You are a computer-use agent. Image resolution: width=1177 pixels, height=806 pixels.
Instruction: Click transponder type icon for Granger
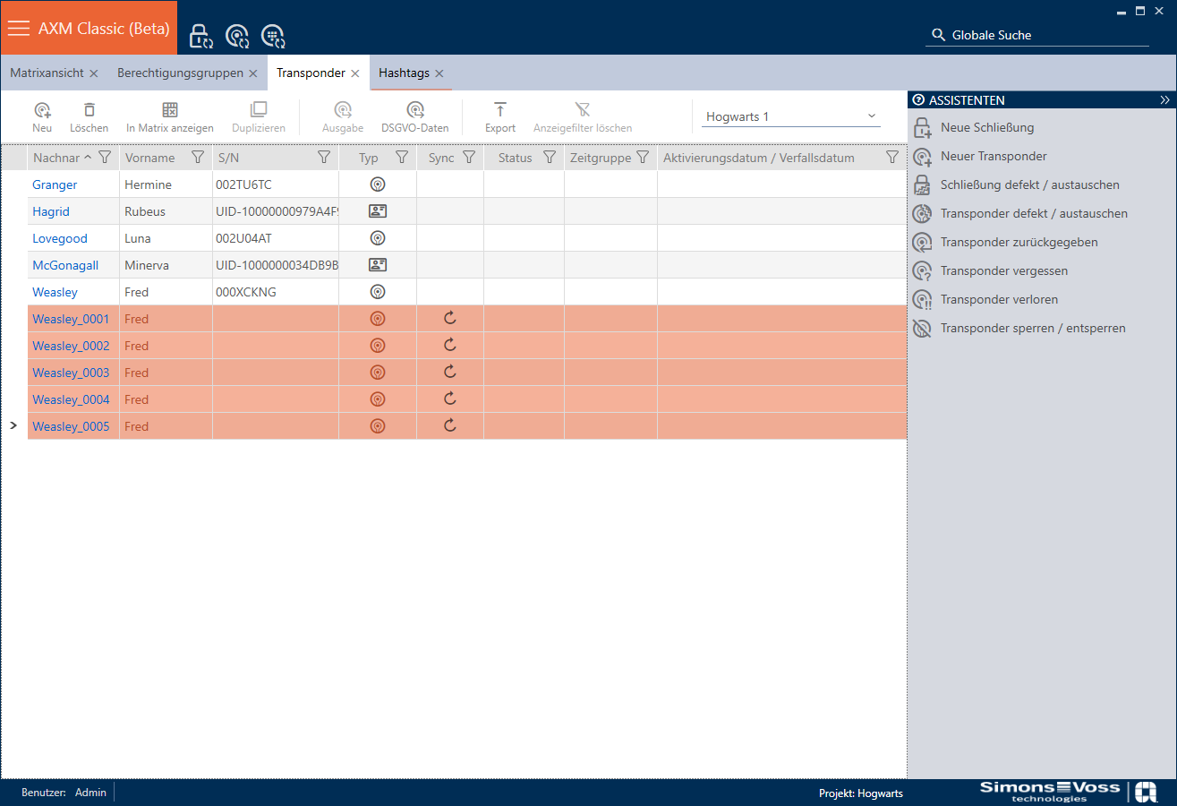378,184
